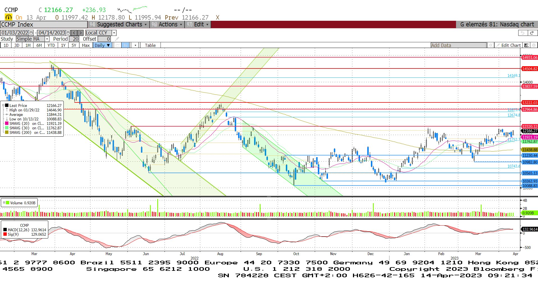This screenshot has width=538, height=291.
Task: Select the 1D range tab
Action: point(6,45)
